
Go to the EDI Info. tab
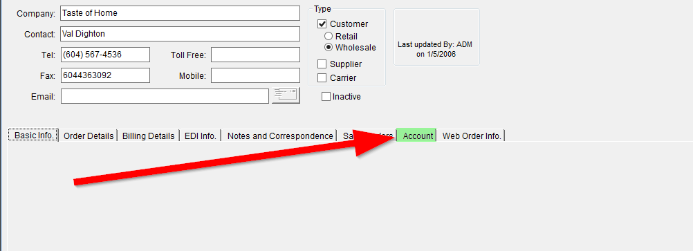[200, 136]
